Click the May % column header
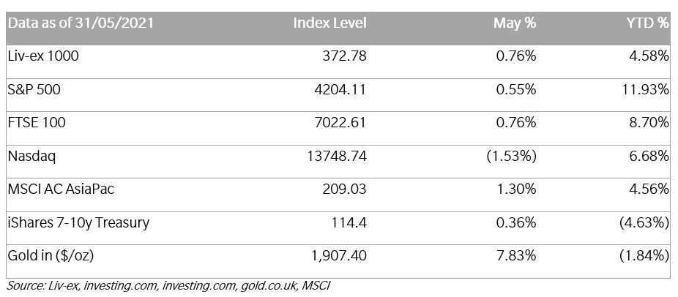 click(x=515, y=23)
